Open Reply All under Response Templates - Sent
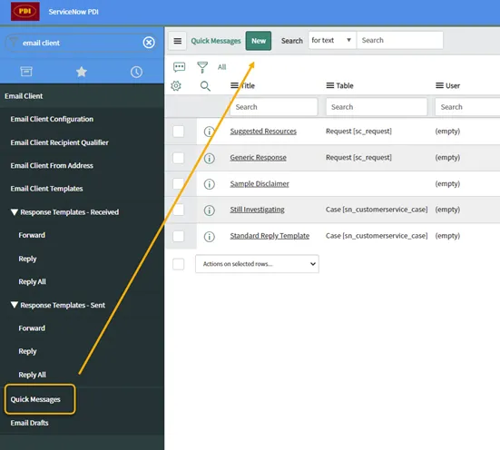Image resolution: width=500 pixels, height=450 pixels. (x=32, y=375)
